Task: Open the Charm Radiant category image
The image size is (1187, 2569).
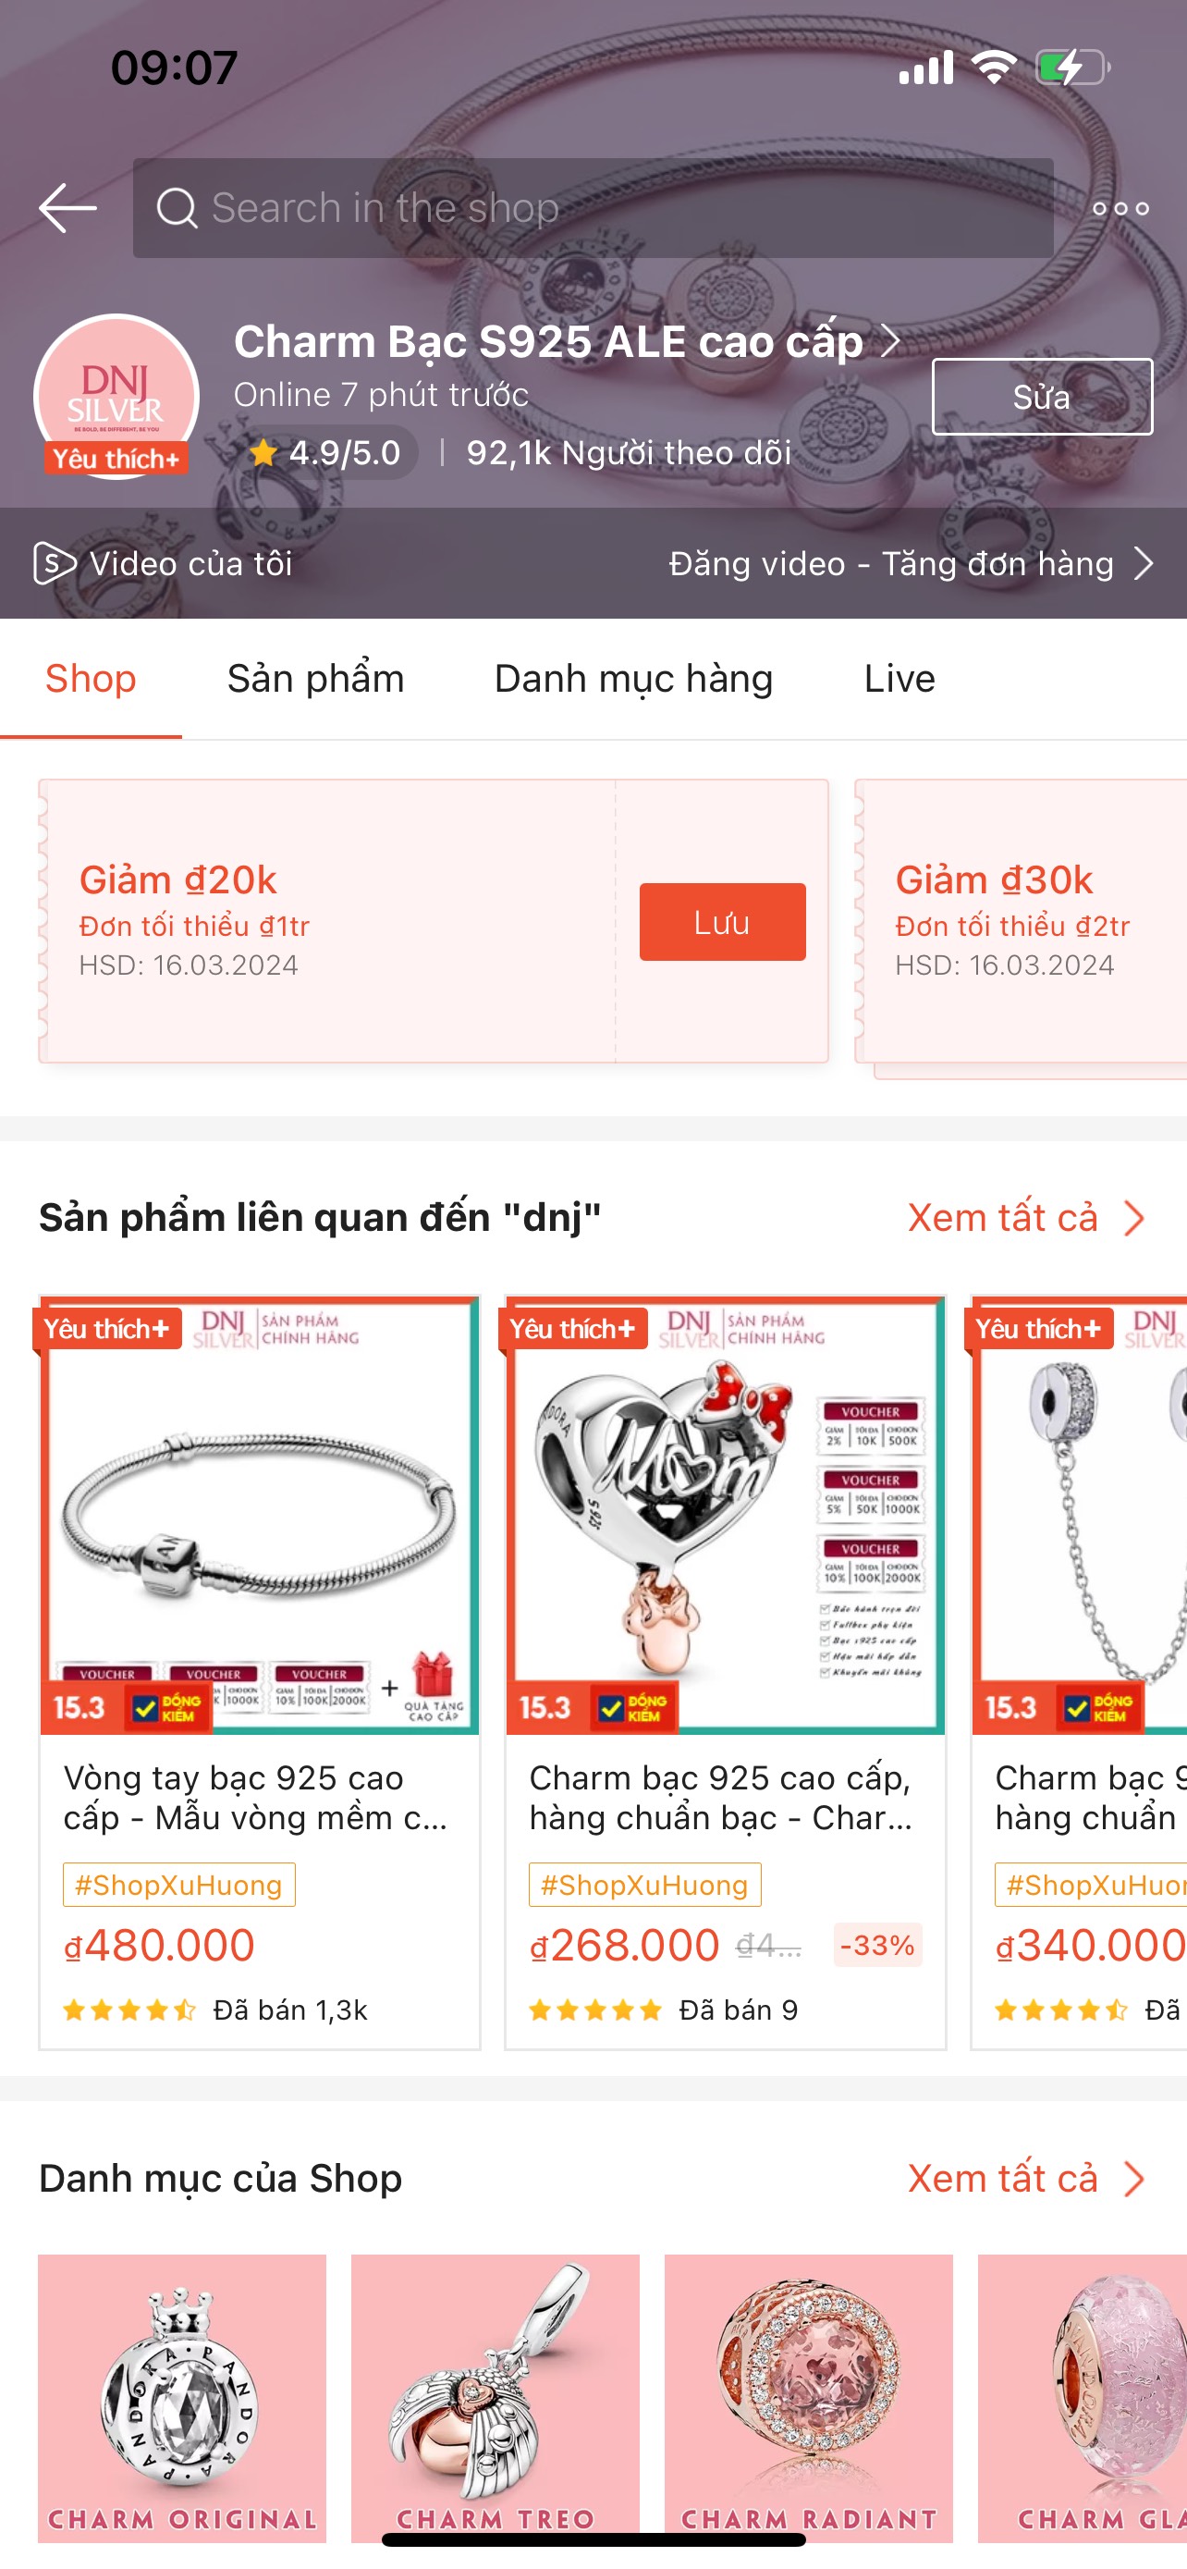Action: [x=808, y=2399]
